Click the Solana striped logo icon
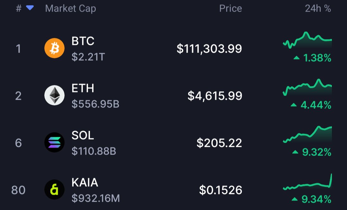 pyautogui.click(x=54, y=142)
